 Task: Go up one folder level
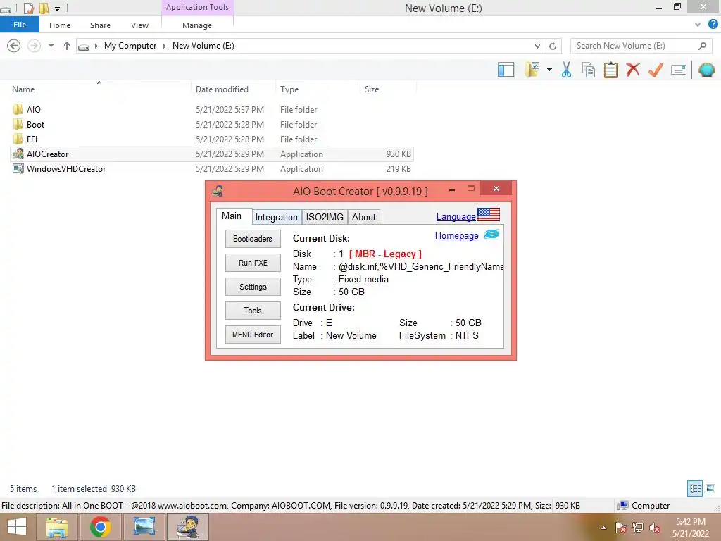(67, 46)
